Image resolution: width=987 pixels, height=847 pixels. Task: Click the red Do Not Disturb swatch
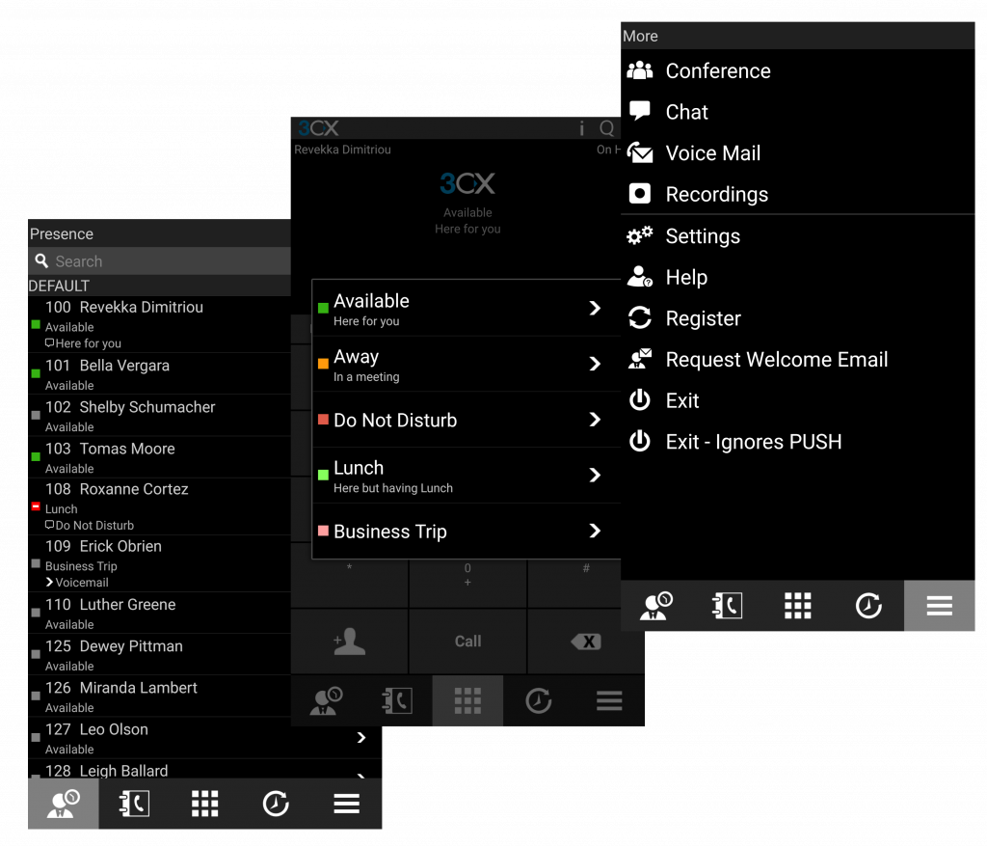tap(323, 419)
